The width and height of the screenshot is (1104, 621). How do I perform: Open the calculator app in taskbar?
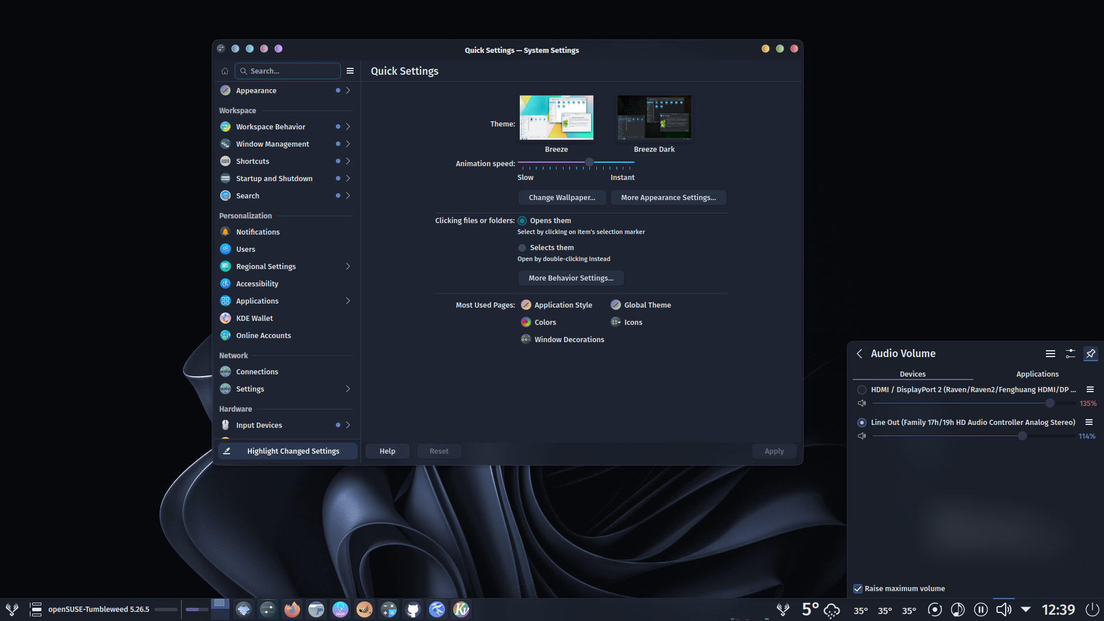[x=389, y=609]
